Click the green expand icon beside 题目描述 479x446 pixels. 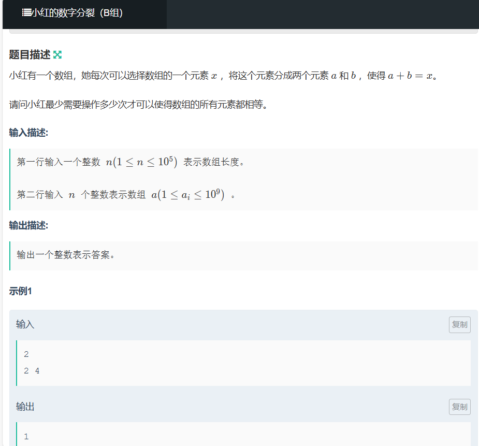[x=57, y=55]
